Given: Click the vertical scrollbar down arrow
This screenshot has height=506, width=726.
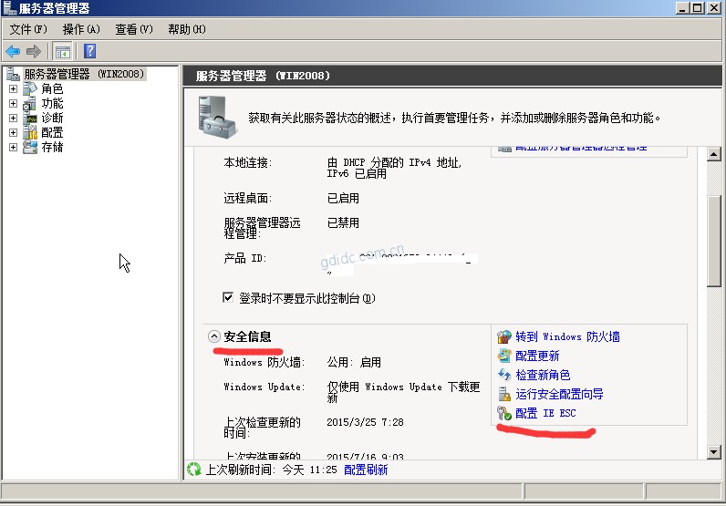Looking at the screenshot, I should coord(713,452).
